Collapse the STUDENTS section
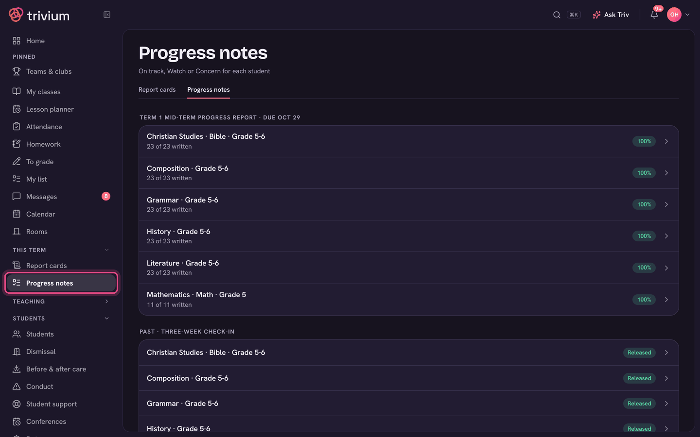 tap(107, 319)
